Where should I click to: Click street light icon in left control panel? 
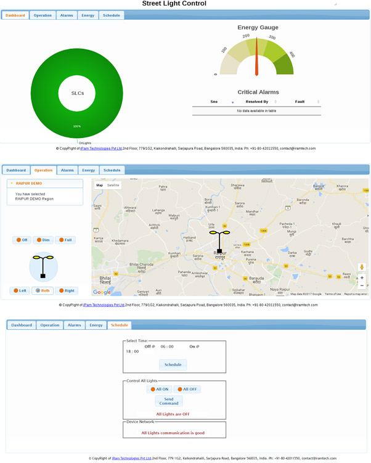(x=43, y=267)
